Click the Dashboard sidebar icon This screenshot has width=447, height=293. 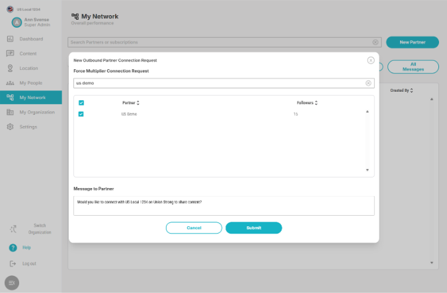coord(11,39)
